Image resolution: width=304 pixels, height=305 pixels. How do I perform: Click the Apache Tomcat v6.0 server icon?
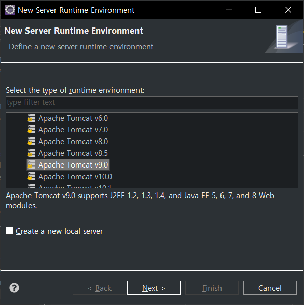pos(31,118)
